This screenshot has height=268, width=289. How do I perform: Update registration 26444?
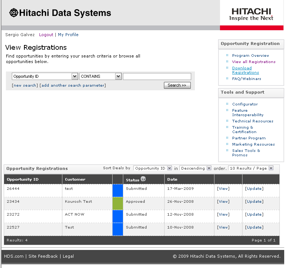point(254,189)
